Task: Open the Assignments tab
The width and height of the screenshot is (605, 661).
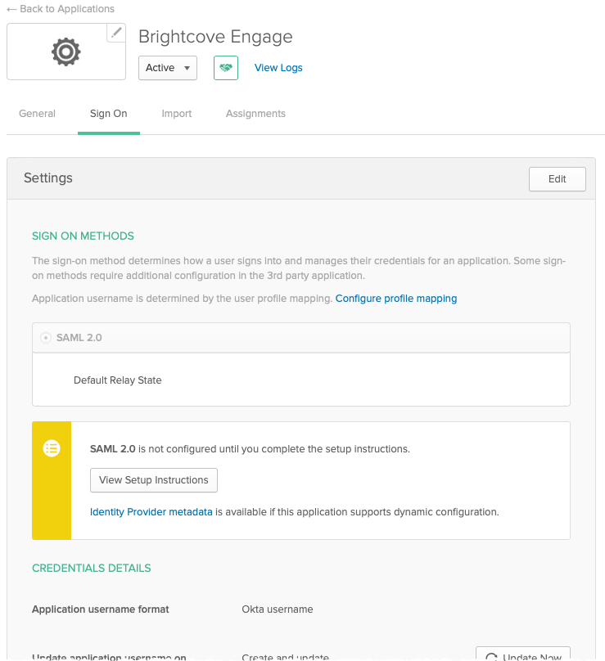Action: click(x=255, y=114)
